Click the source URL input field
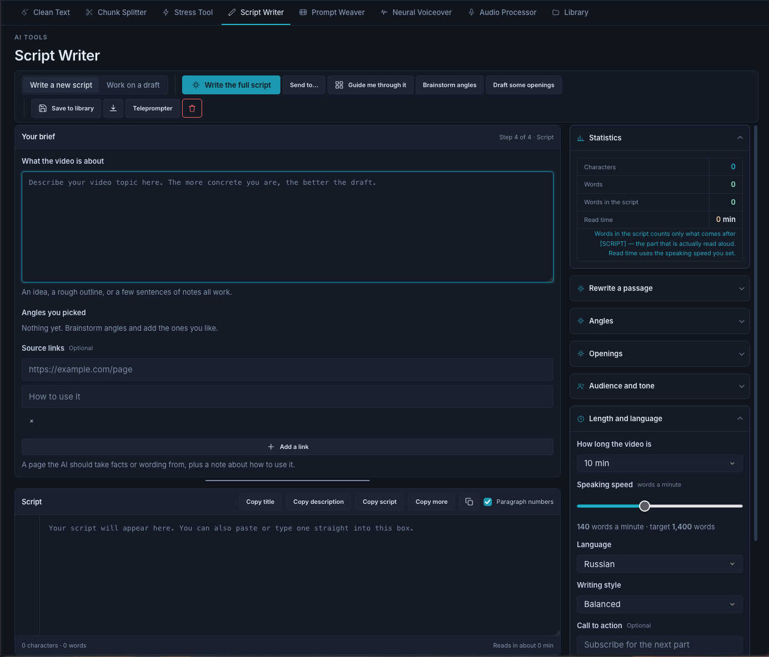 [288, 370]
